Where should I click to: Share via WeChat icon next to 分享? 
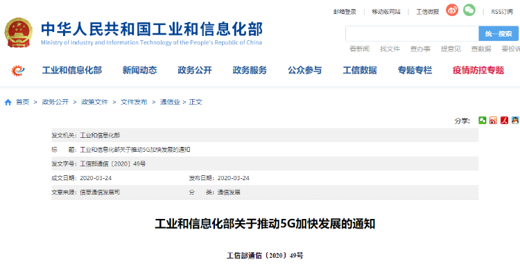pyautogui.click(x=482, y=121)
